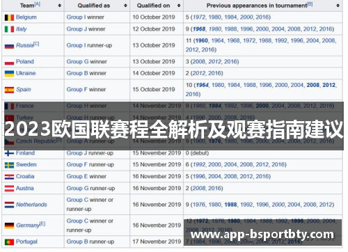The image size is (348, 252).
Task: Sort table by Team column arrows
Action: (x=60, y=6)
